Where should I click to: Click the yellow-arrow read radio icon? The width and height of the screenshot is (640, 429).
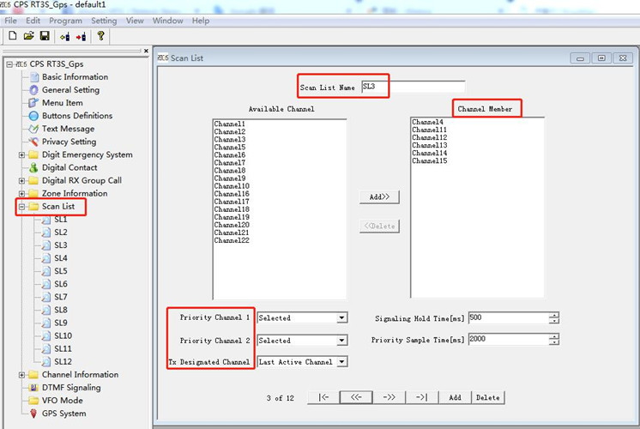(x=64, y=36)
